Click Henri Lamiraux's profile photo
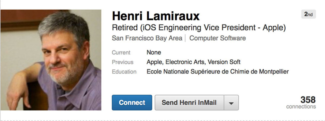This screenshot has height=121, width=325. click(x=51, y=60)
